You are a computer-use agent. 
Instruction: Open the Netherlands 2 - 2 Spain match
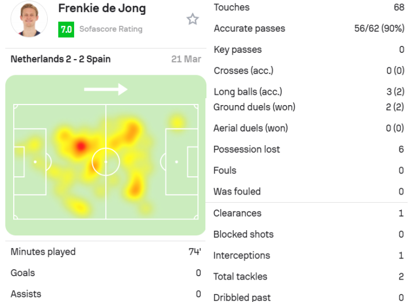click(61, 59)
